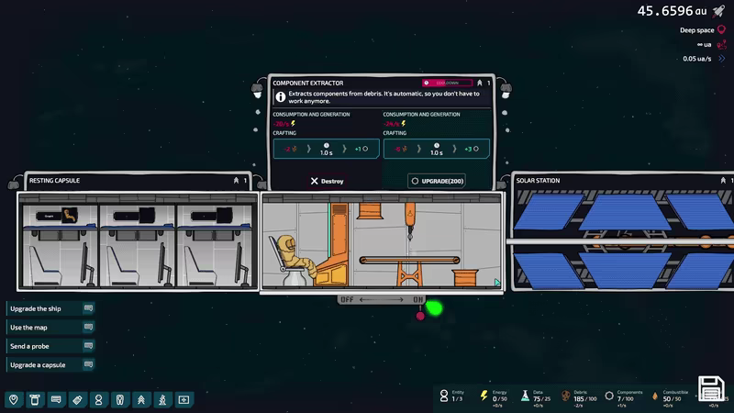Click the Solar Station header title

point(538,180)
